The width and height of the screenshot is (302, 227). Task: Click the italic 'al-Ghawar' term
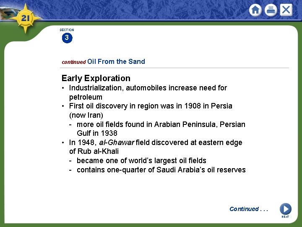[117, 143]
